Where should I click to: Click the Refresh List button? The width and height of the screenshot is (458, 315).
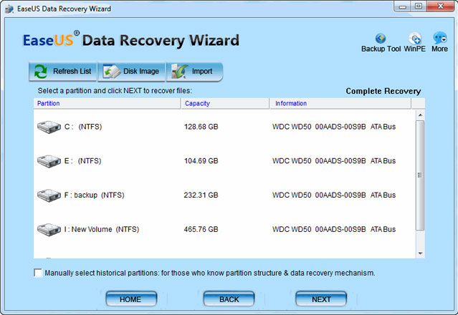[62, 72]
